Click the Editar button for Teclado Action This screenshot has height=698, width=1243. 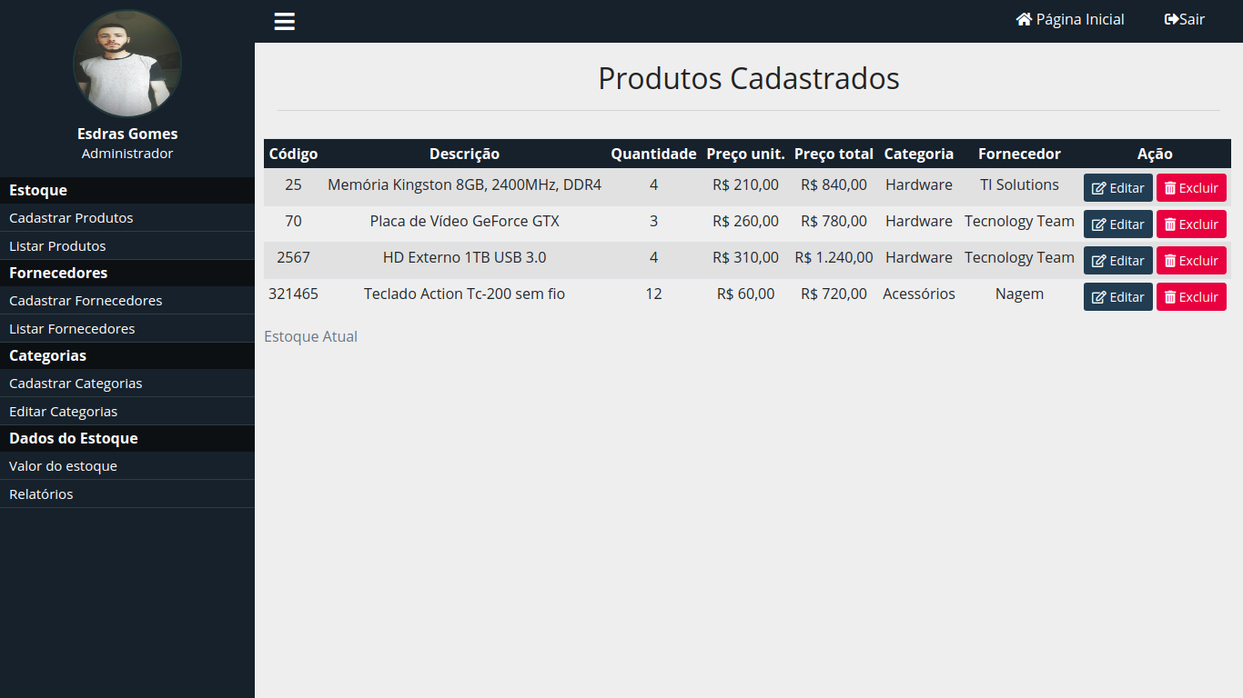tap(1117, 296)
